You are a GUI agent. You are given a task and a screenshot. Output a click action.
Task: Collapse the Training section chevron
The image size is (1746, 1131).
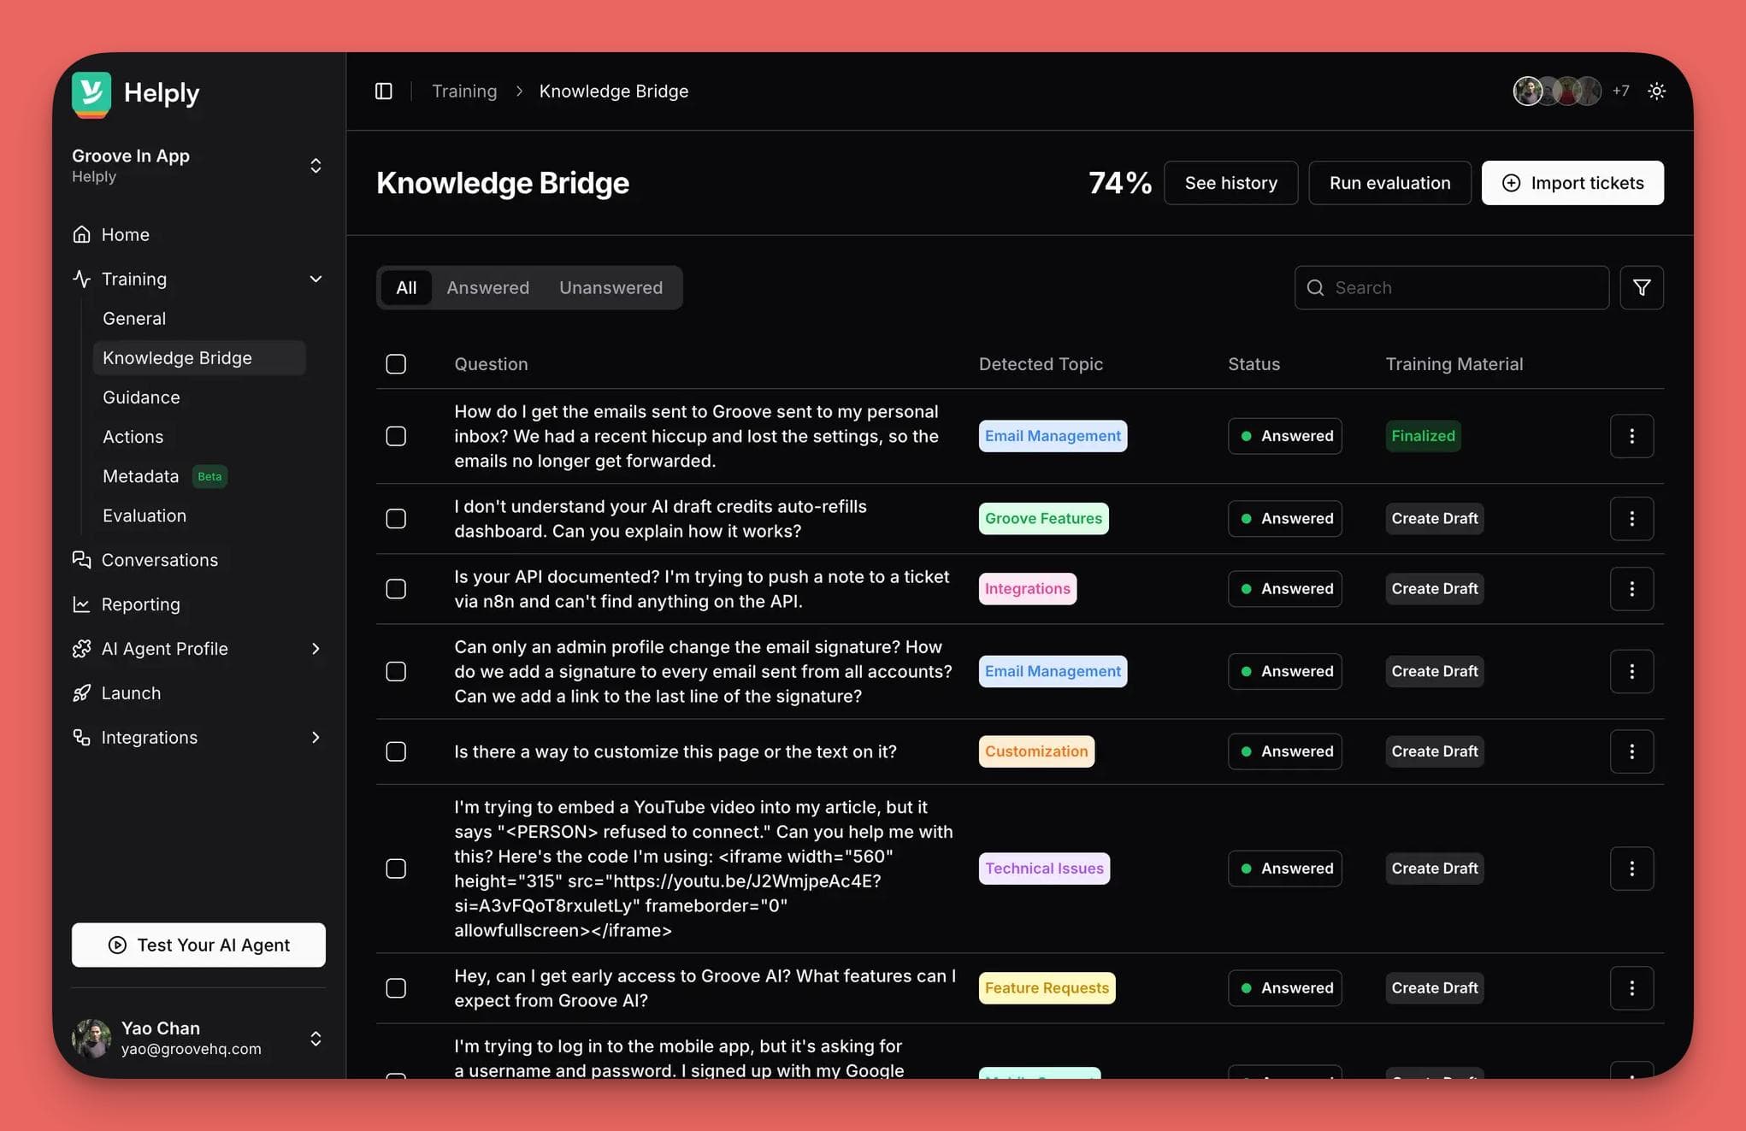316,279
